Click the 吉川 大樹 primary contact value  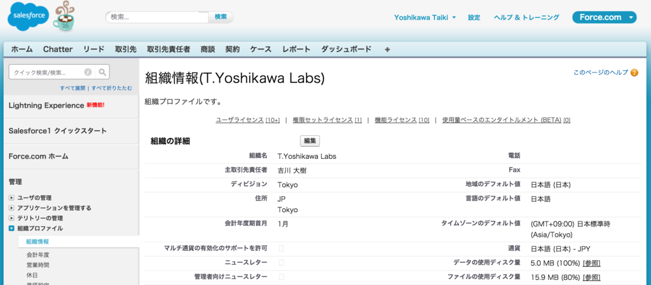(292, 171)
